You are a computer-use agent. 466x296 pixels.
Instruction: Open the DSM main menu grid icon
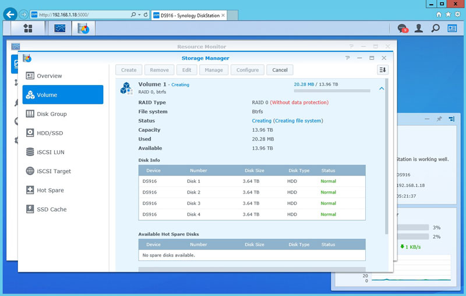27,28
